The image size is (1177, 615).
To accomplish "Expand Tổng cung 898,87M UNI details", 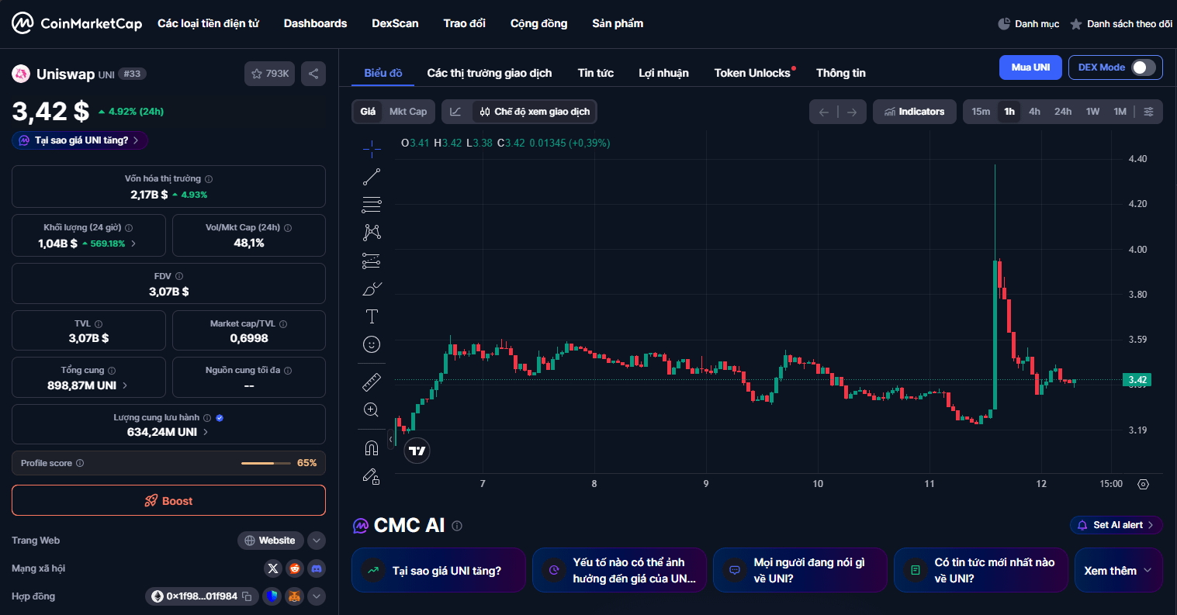I will [x=125, y=385].
